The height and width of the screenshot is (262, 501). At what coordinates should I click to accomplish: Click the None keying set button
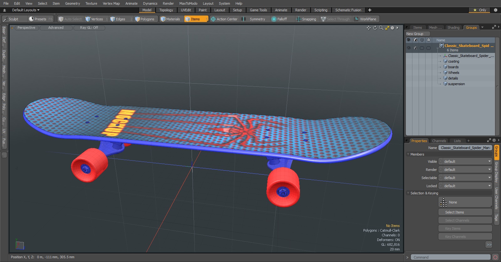465,202
